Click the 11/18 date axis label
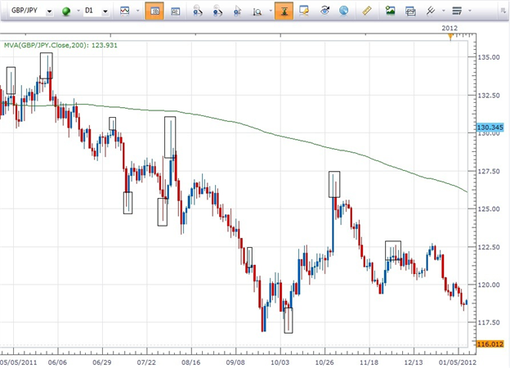 tap(369, 362)
